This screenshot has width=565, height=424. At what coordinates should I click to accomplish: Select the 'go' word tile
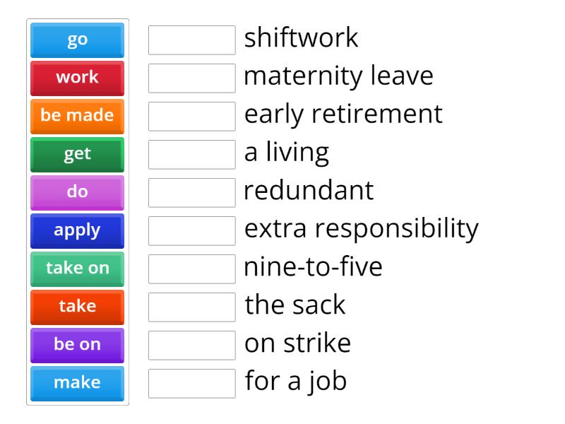[x=77, y=40]
